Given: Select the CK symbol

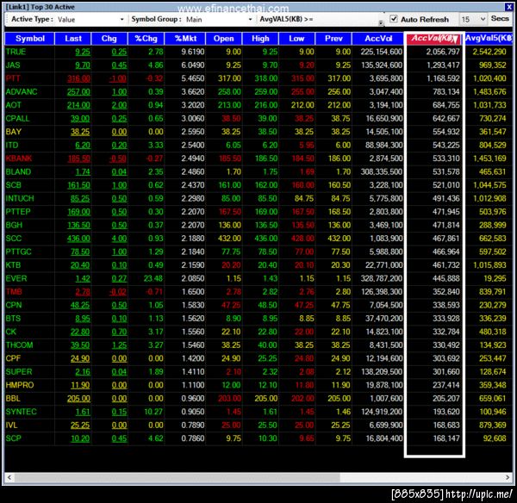Looking at the screenshot, I should tap(11, 332).
